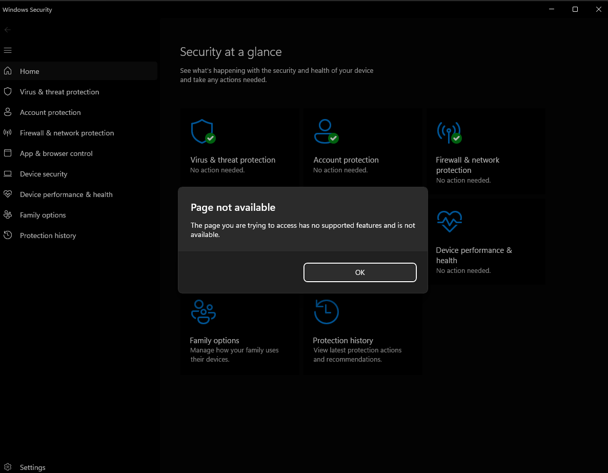This screenshot has width=608, height=473.
Task: Minimize the Windows Security window
Action: pos(552,9)
